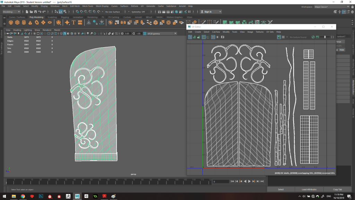
Task: Open the Cut/Sew menu in UV Editor
Action: coord(216,32)
